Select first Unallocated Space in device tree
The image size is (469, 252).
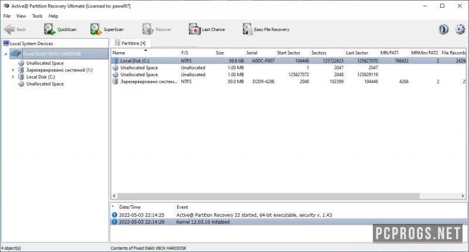click(x=45, y=63)
